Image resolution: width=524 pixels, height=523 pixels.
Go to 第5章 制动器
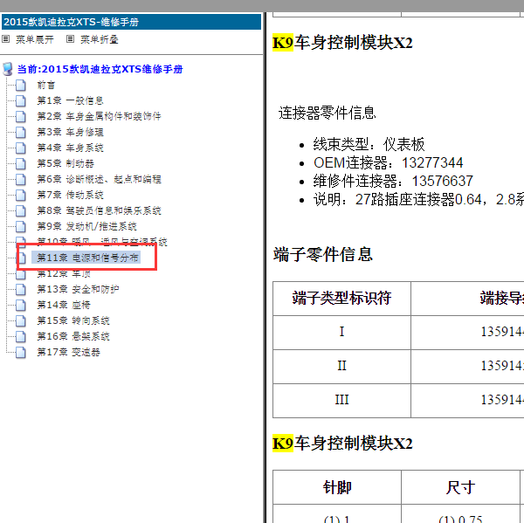point(65,163)
